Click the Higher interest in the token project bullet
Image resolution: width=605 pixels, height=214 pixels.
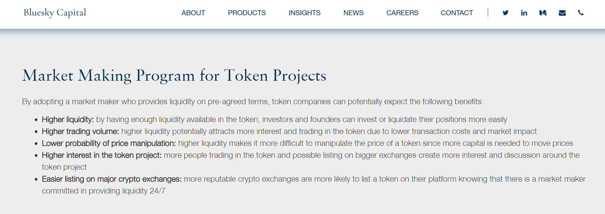pyautogui.click(x=310, y=155)
